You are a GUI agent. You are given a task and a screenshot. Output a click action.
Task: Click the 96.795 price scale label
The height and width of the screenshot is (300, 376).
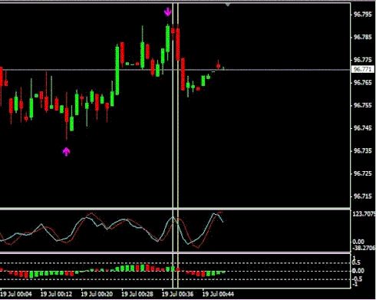362,15
